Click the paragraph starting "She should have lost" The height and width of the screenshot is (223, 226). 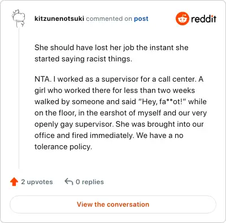pyautogui.click(x=111, y=53)
